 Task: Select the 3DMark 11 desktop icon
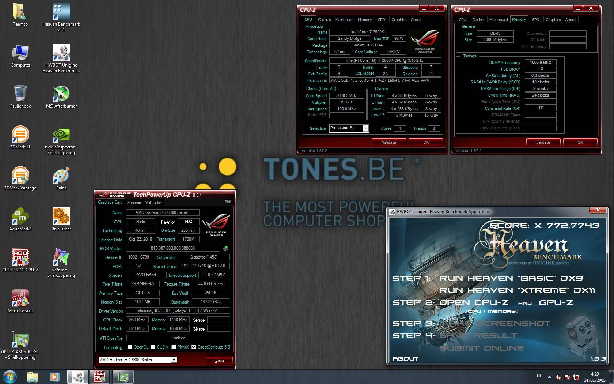click(x=20, y=138)
